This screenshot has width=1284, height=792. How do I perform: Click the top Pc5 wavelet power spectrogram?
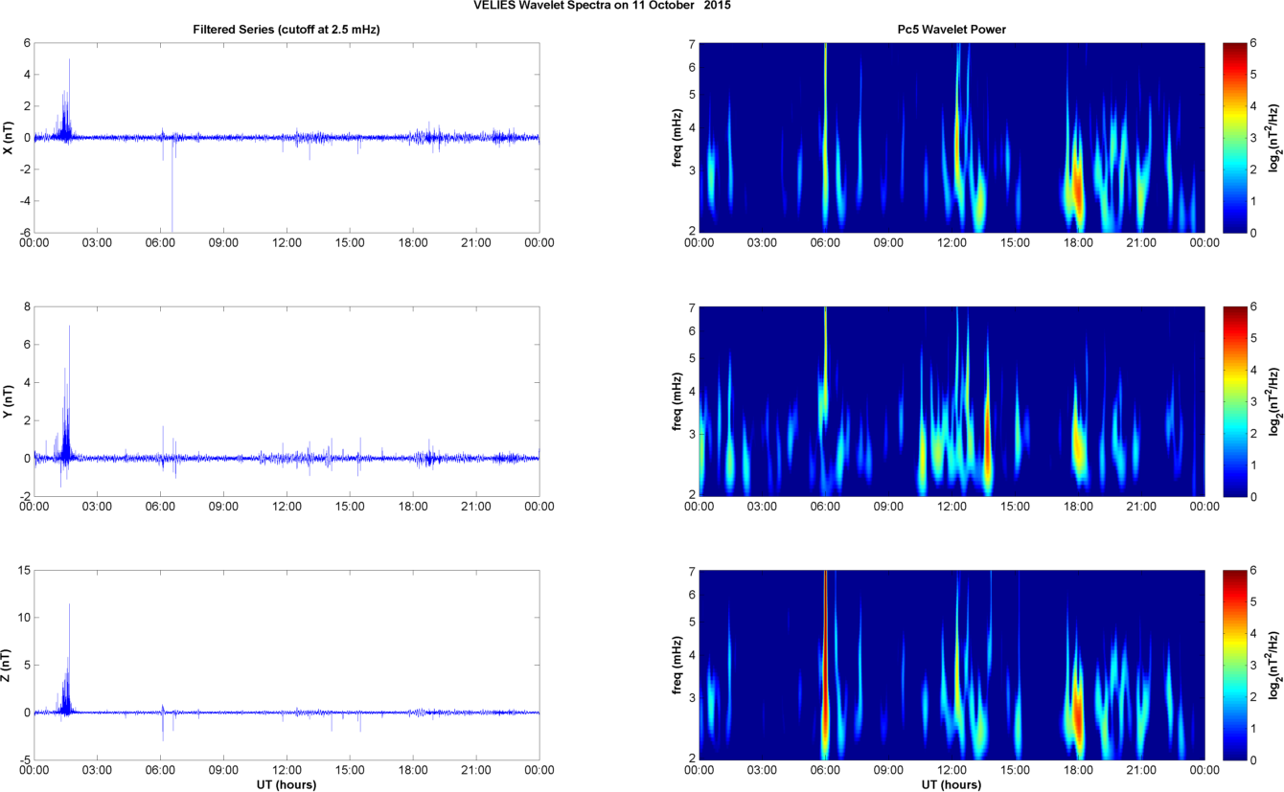point(952,137)
